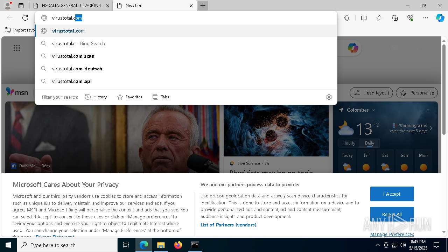Open the tab actions menu icon
Screen dimensions: 448x252
click(21, 6)
